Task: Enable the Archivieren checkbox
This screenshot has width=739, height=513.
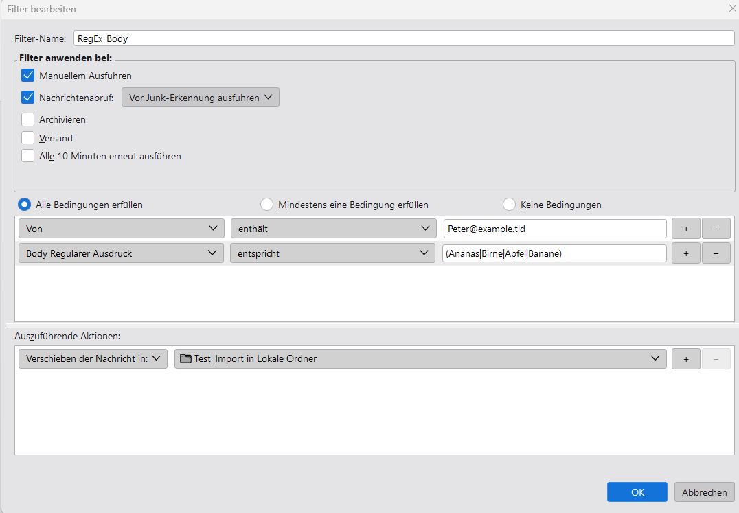Action: tap(28, 119)
